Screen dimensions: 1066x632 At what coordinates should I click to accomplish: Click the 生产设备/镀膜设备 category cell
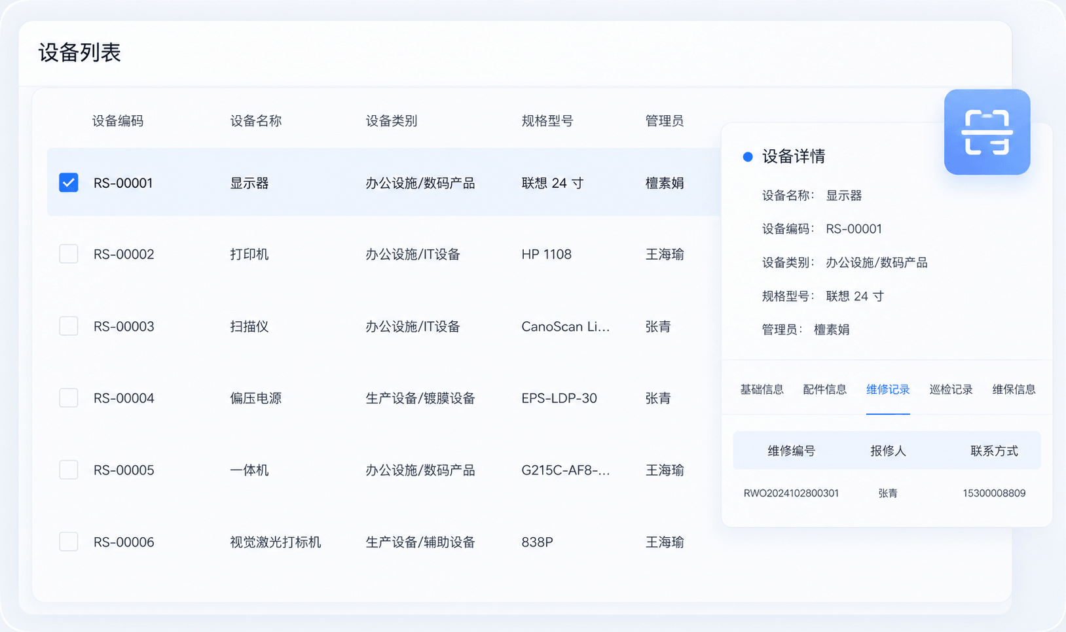click(x=420, y=398)
